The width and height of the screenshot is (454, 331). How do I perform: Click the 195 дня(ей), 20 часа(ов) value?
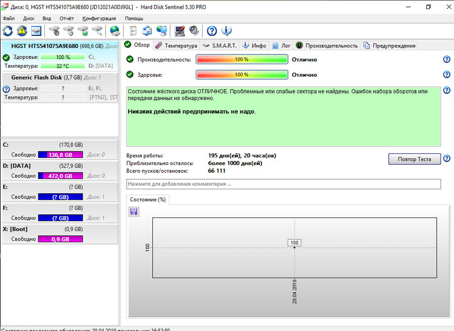click(x=242, y=155)
